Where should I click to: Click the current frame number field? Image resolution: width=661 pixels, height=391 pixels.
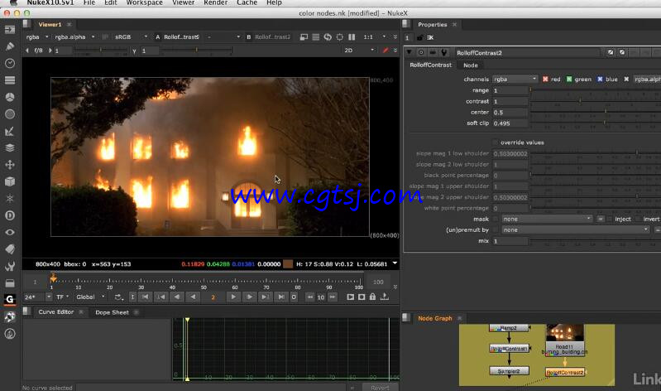[213, 297]
